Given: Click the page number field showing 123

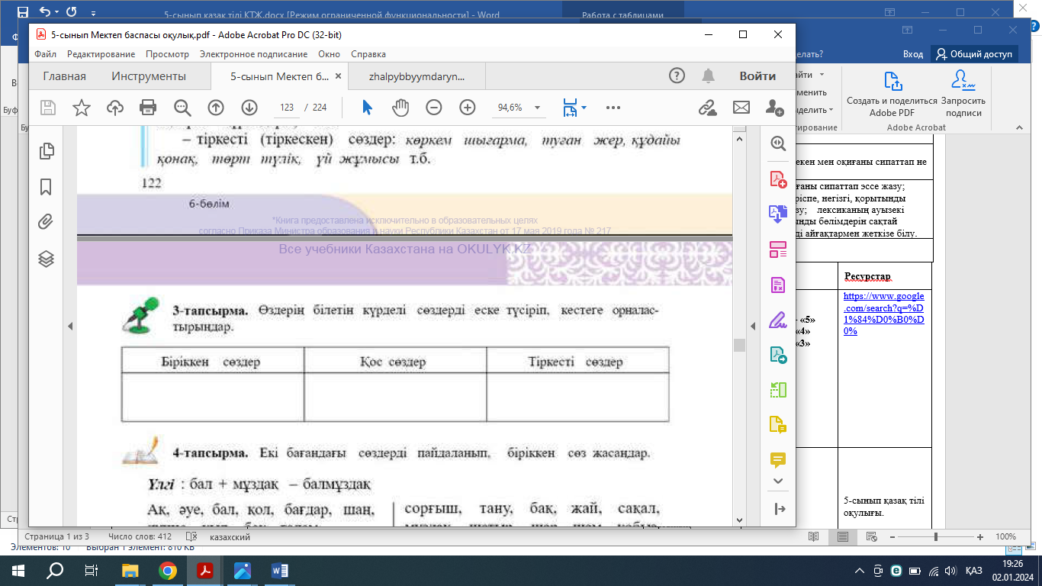Looking at the screenshot, I should click(287, 108).
